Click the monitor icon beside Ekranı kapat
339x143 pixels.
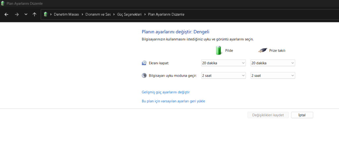click(144, 63)
